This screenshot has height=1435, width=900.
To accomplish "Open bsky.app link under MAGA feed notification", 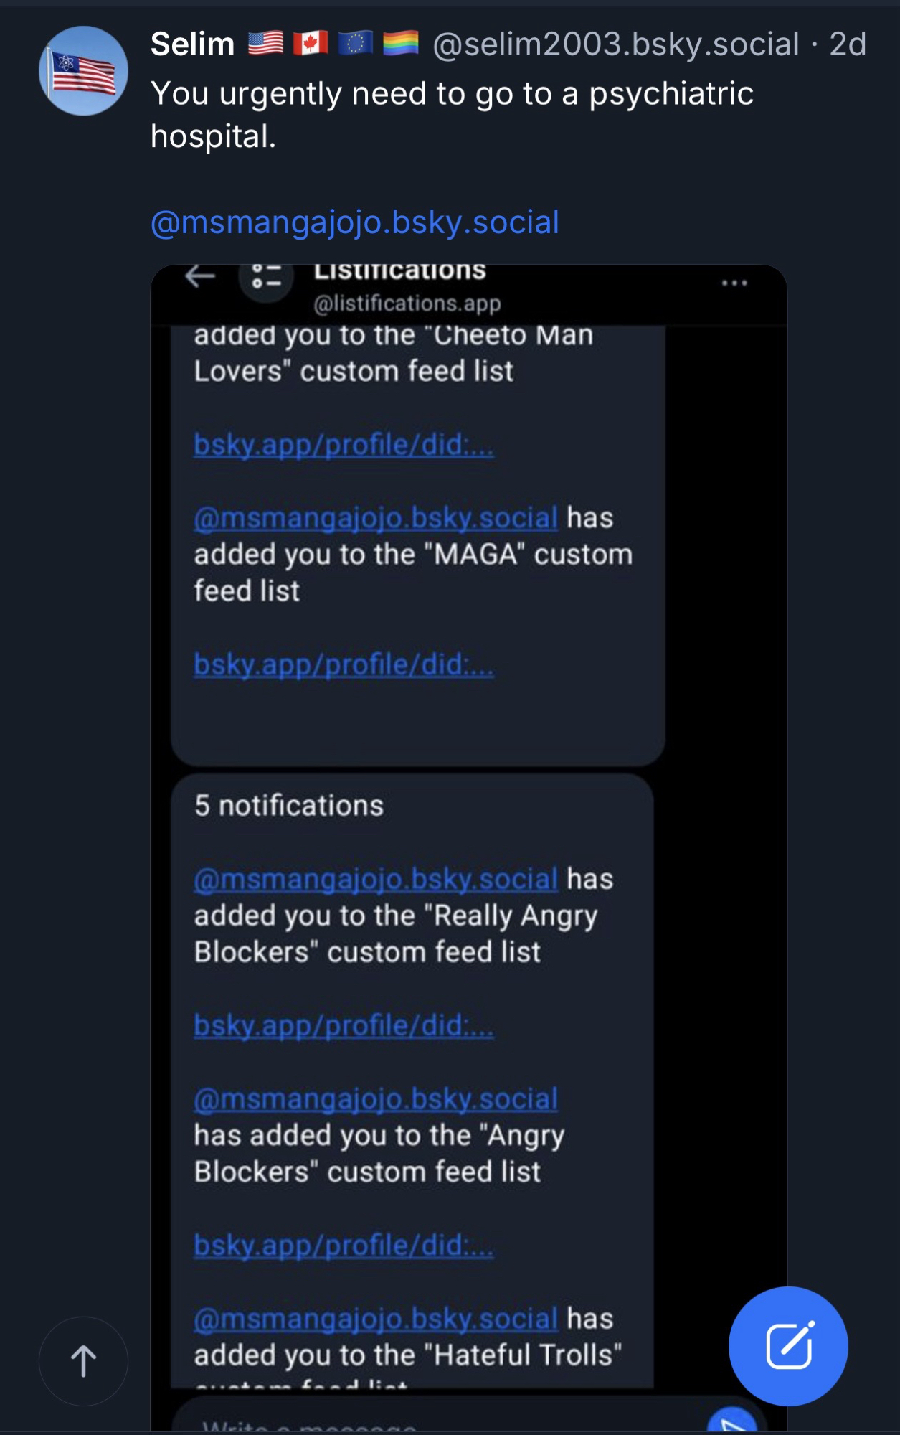I will click(x=344, y=664).
